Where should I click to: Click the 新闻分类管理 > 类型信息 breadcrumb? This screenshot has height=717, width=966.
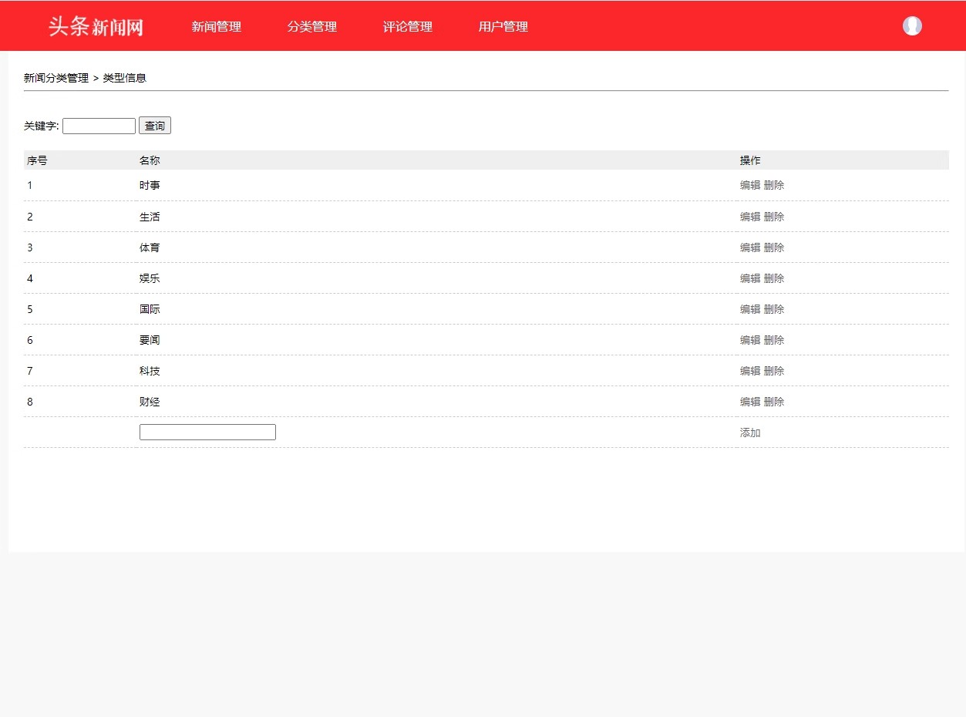pos(85,78)
